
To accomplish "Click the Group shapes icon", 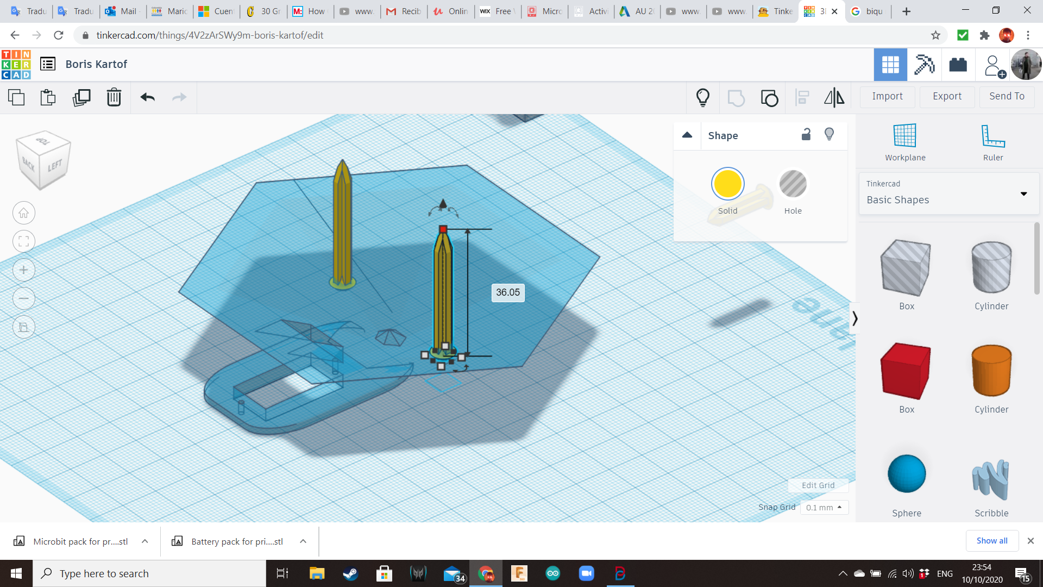I will (x=736, y=98).
